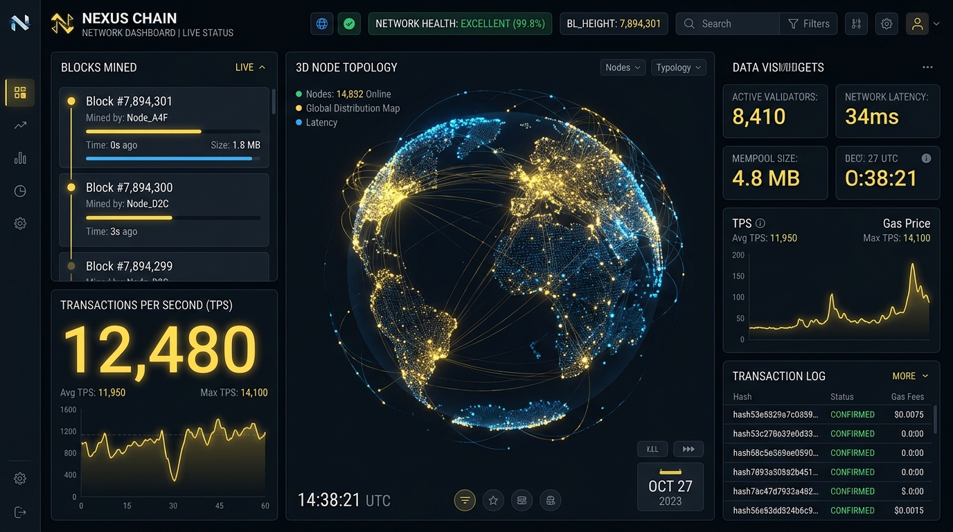Click the blue size bar under Size 1.8 MB
Screen dimensions: 953x532
click(x=173, y=159)
